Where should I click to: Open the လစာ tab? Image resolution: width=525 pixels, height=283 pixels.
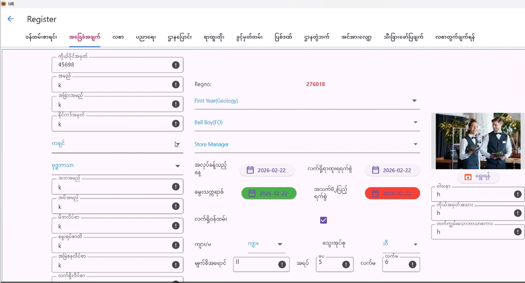coord(118,37)
